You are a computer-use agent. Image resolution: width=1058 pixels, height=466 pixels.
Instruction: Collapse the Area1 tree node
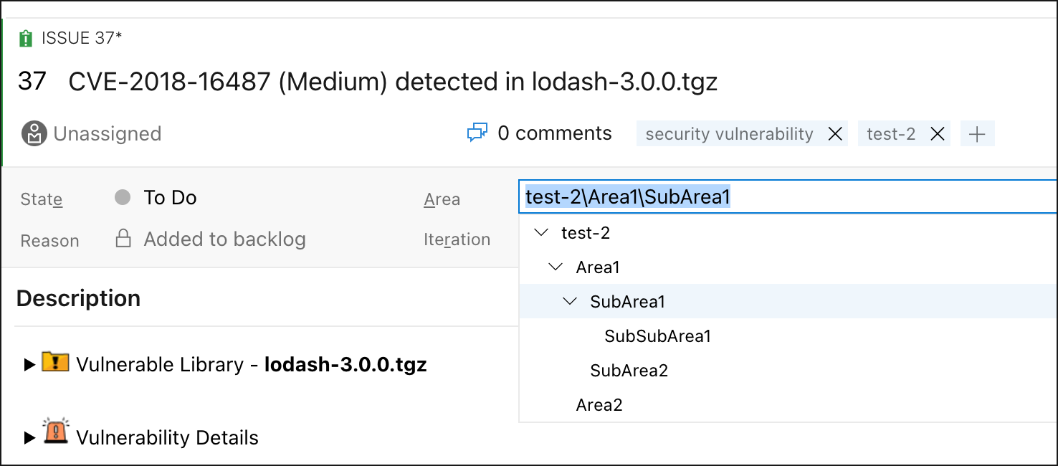[556, 267]
